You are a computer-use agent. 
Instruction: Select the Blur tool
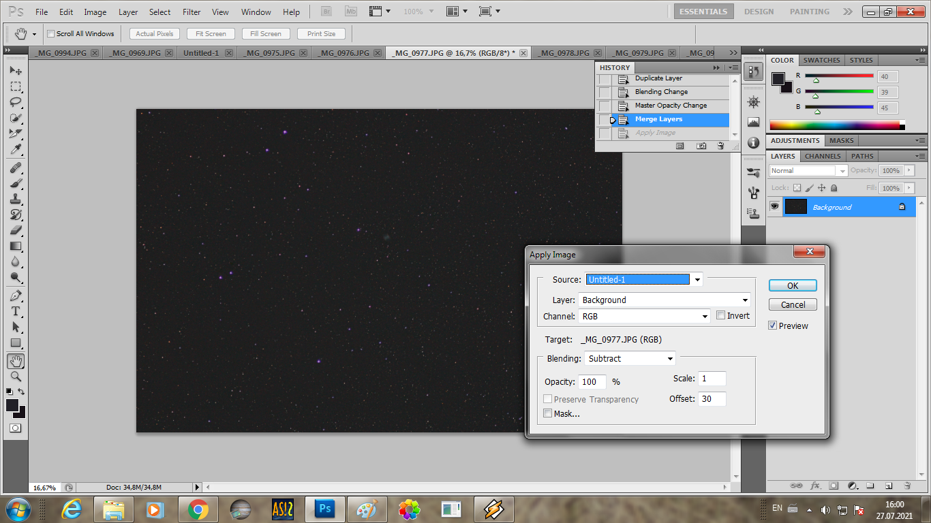[x=16, y=261]
